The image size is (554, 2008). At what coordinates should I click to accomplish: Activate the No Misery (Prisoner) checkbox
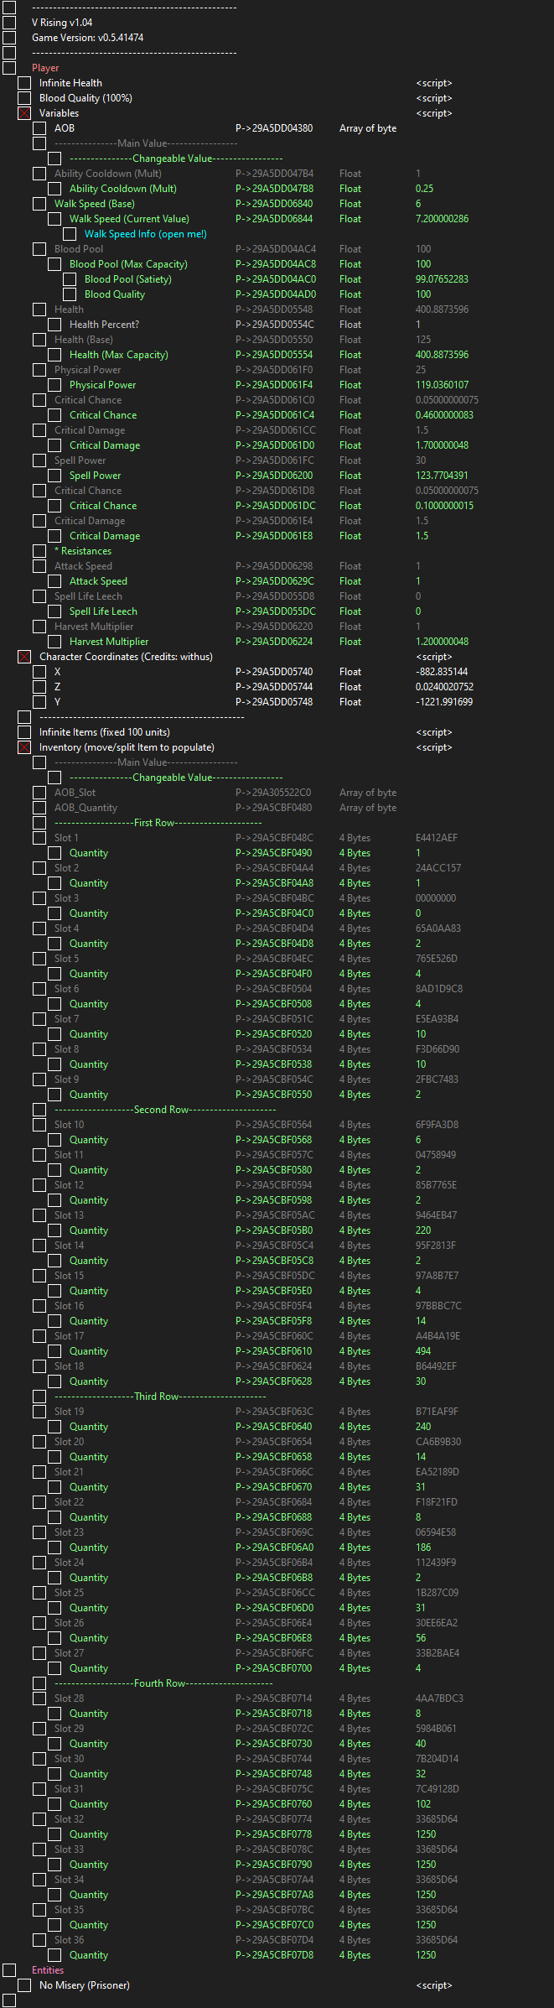[24, 1985]
